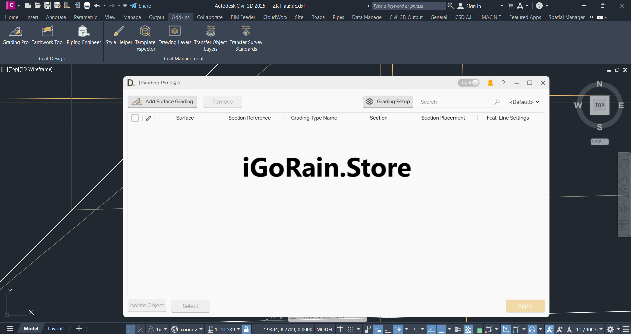Select the Grading Pro tool

15,36
